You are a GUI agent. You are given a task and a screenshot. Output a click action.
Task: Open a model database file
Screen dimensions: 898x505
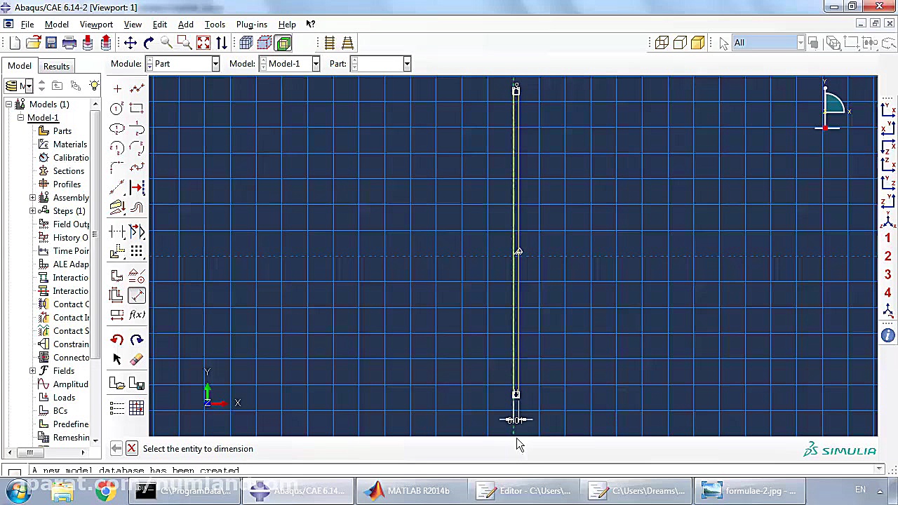[x=33, y=43]
